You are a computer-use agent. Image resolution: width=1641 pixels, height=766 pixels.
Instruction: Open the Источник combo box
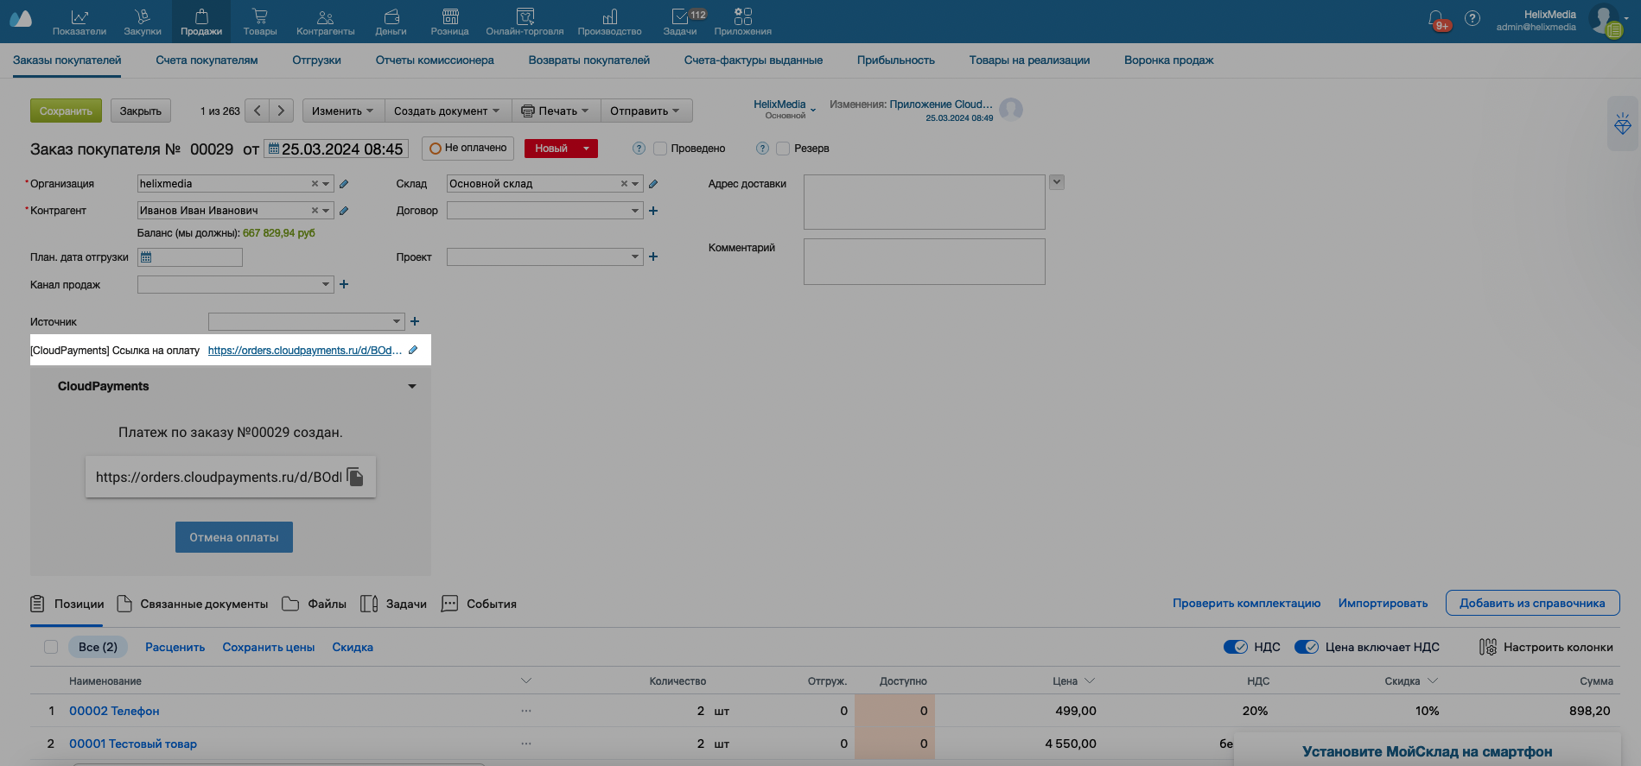click(306, 321)
